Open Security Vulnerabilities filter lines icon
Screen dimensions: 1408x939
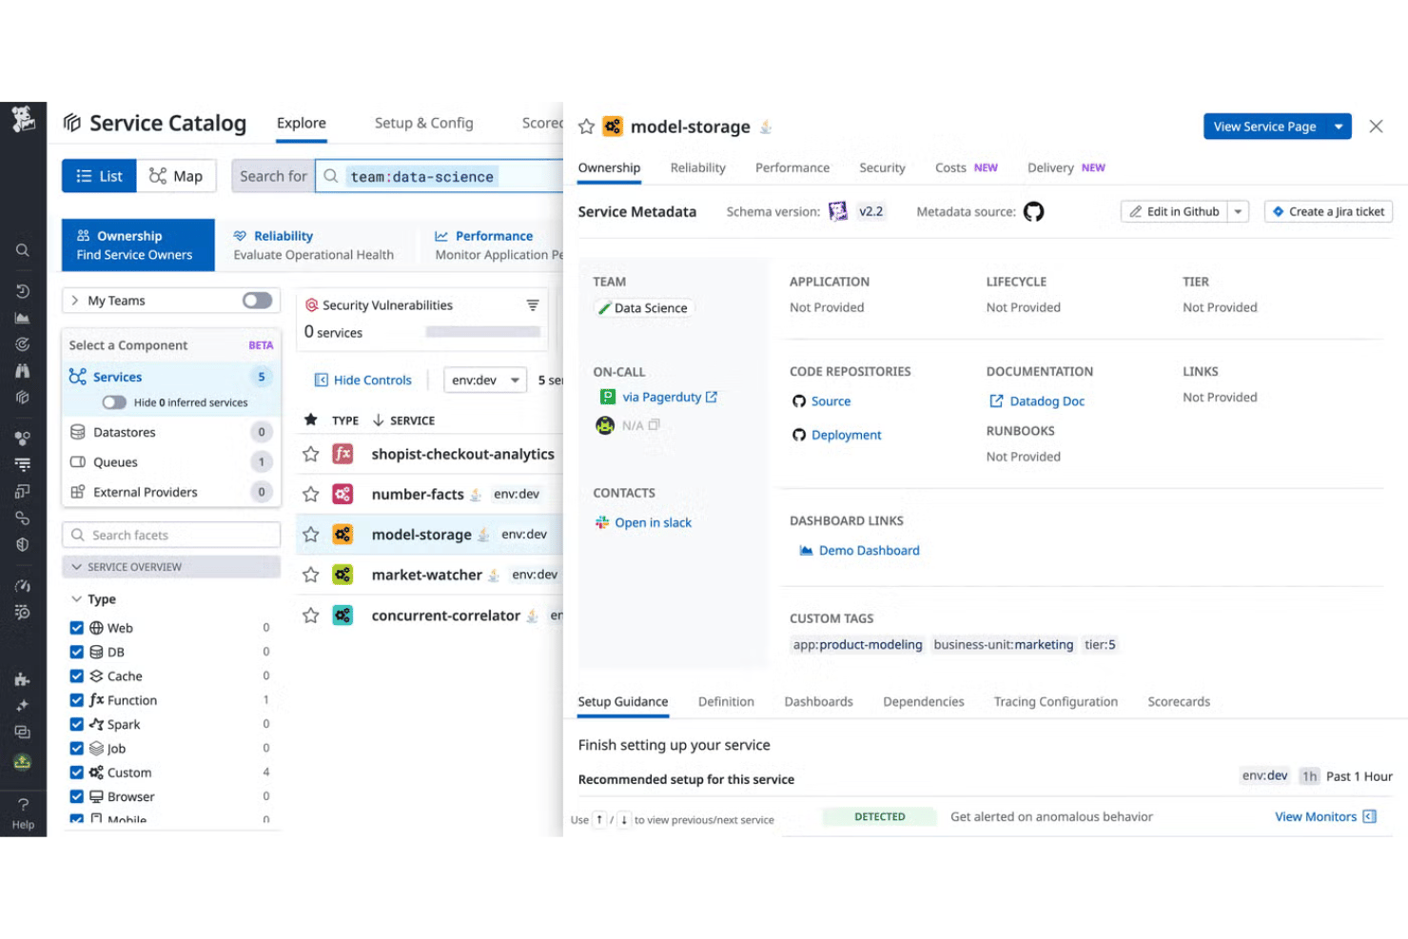click(x=533, y=305)
